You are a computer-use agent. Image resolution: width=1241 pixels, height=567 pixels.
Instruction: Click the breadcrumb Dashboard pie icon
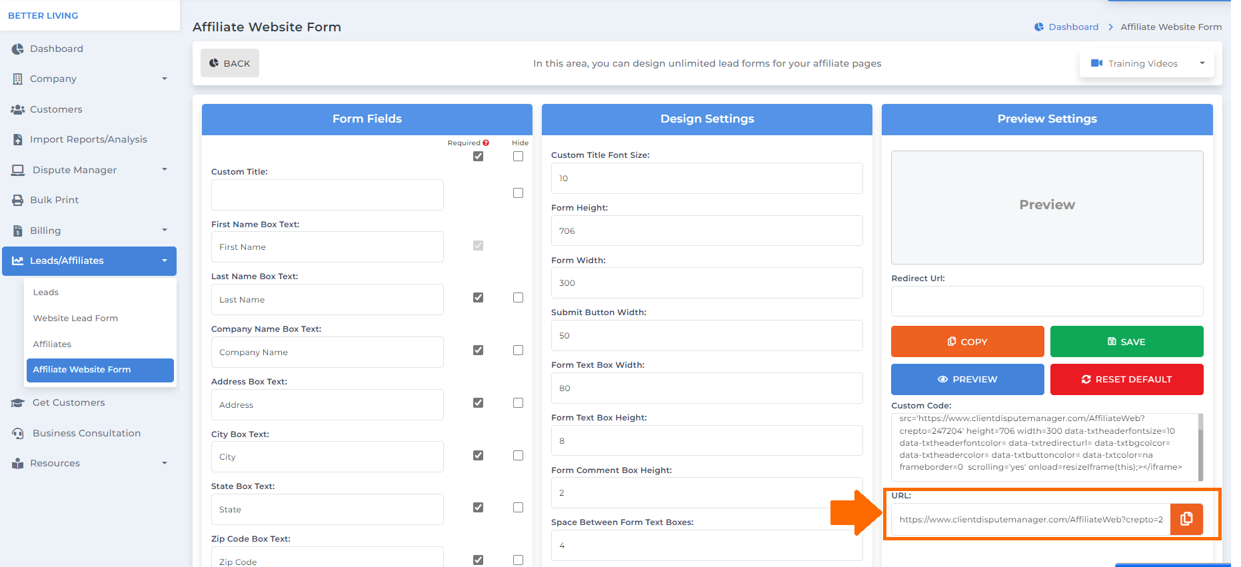coord(1038,27)
